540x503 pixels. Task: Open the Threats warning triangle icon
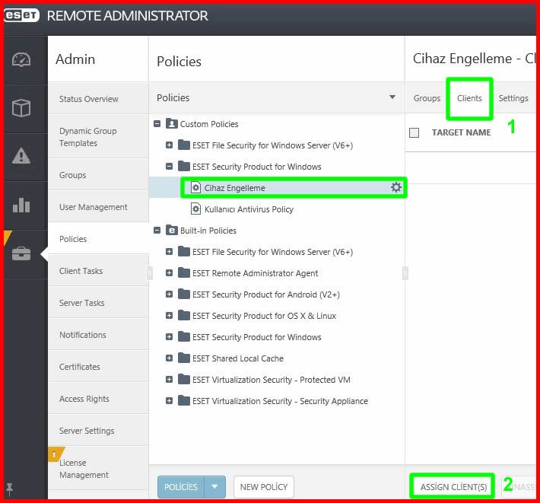pos(21,156)
